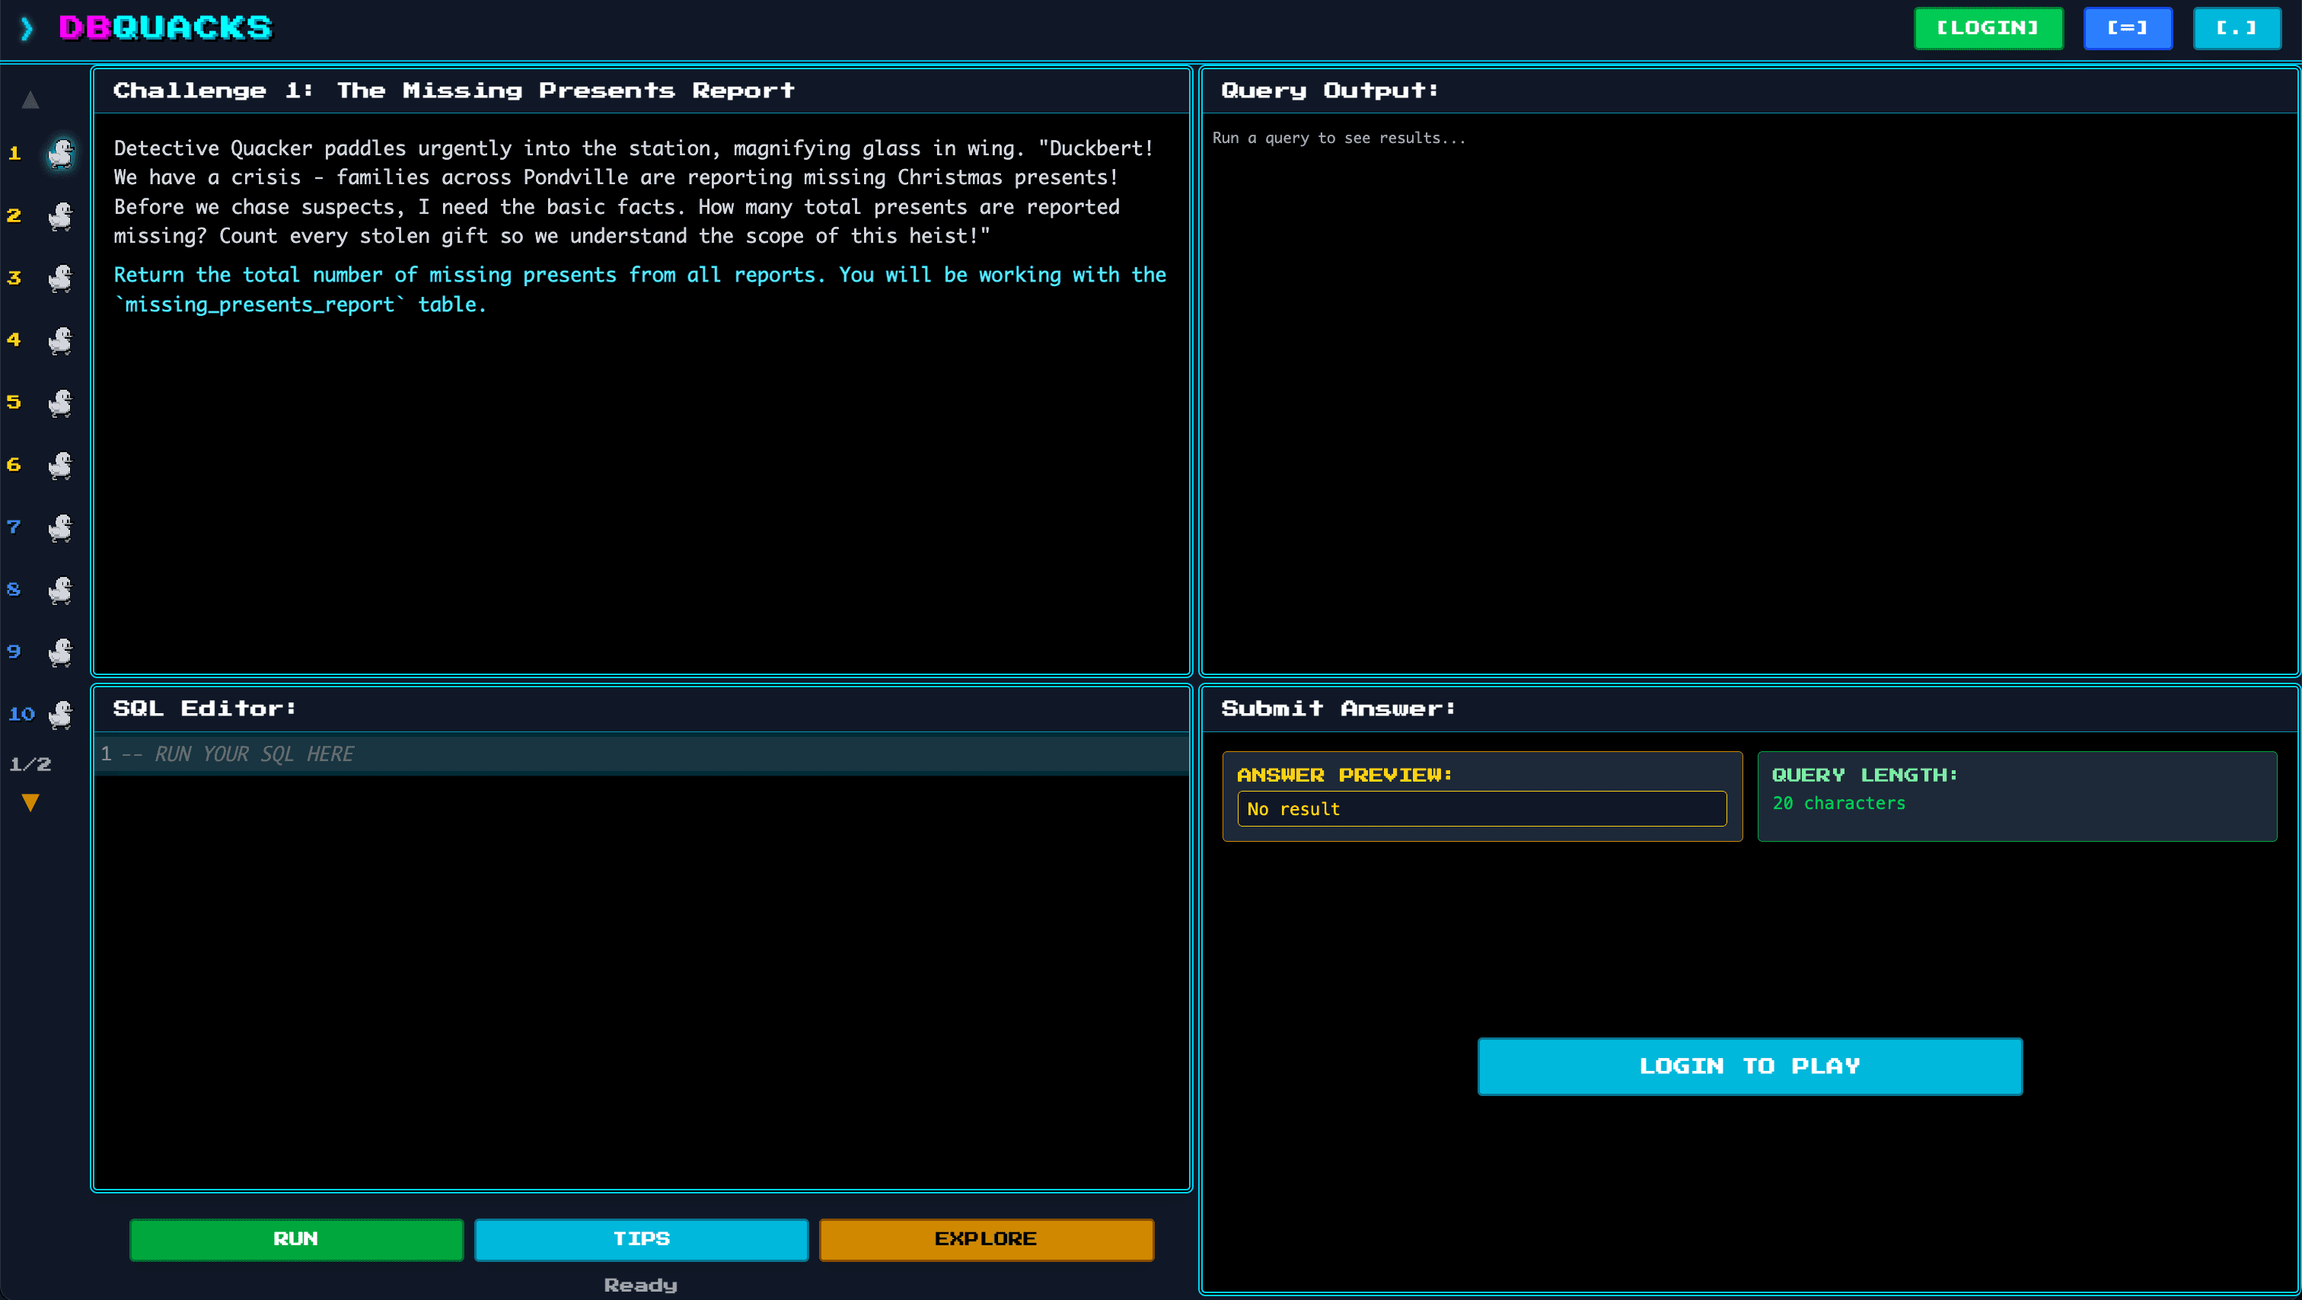Click the down arrow below the 1/2 indicator

30,801
